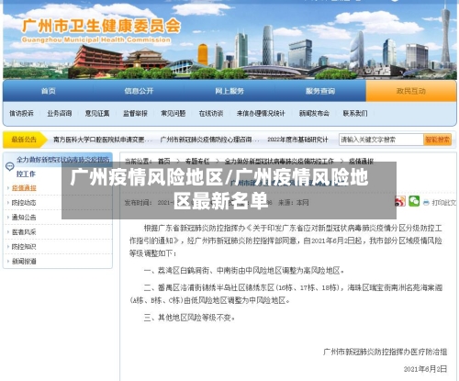
Task: Open 信访投诉 in the sub-menu
Action: [x=21, y=113]
